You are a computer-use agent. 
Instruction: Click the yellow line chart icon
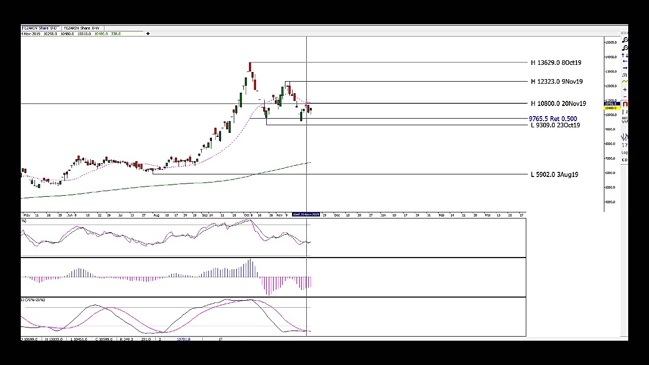pyautogui.click(x=625, y=82)
